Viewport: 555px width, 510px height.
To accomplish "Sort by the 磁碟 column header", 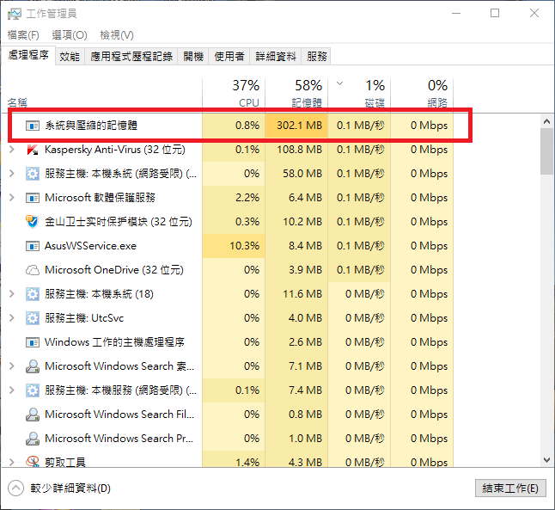I will point(359,93).
